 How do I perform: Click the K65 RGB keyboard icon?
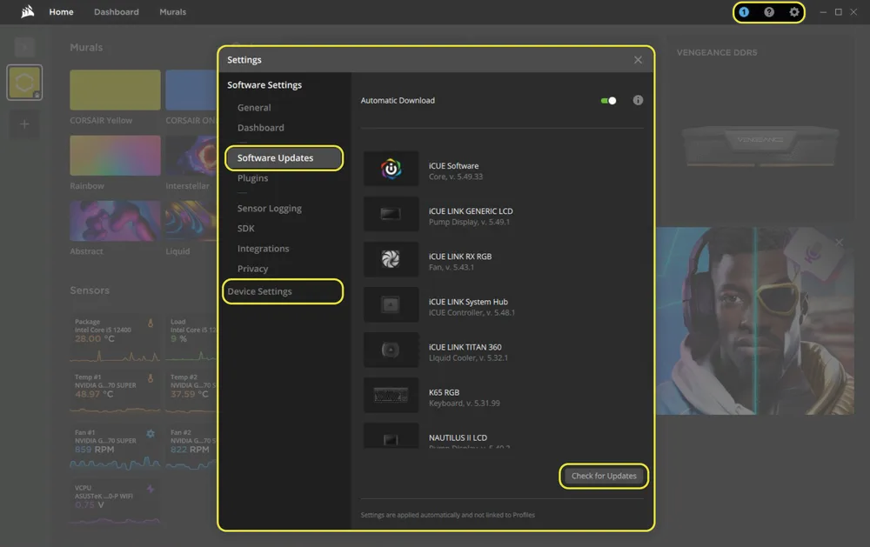coord(391,396)
